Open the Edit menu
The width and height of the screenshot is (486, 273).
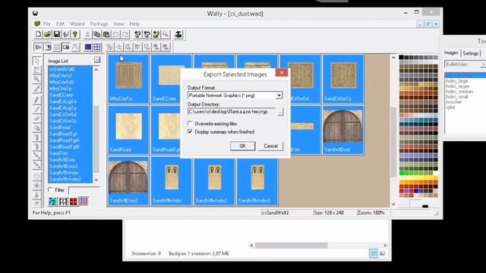point(60,24)
